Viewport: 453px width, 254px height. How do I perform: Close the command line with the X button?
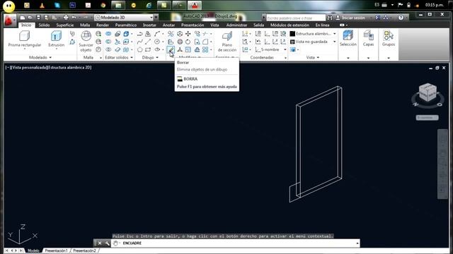pyautogui.click(x=100, y=243)
